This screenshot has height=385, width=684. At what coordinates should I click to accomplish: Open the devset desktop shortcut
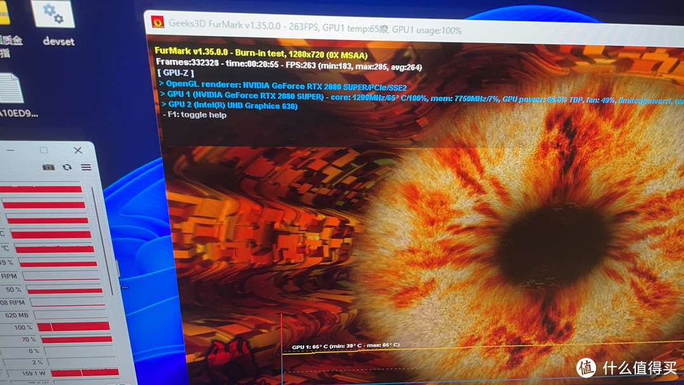coord(55,23)
